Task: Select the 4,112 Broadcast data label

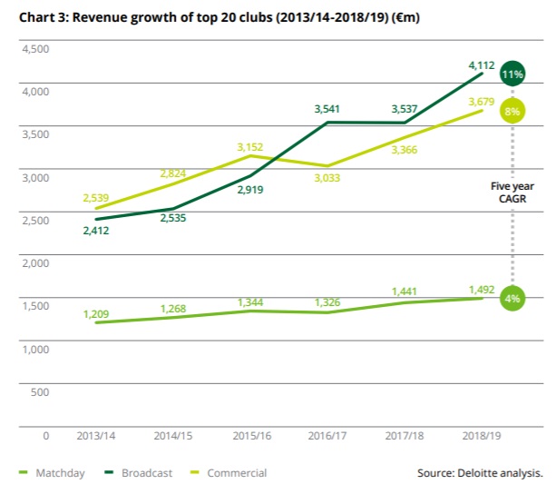Action: 481,64
